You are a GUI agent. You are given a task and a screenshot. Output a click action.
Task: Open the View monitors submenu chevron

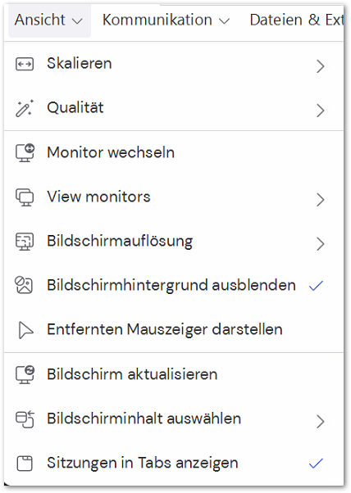[320, 199]
